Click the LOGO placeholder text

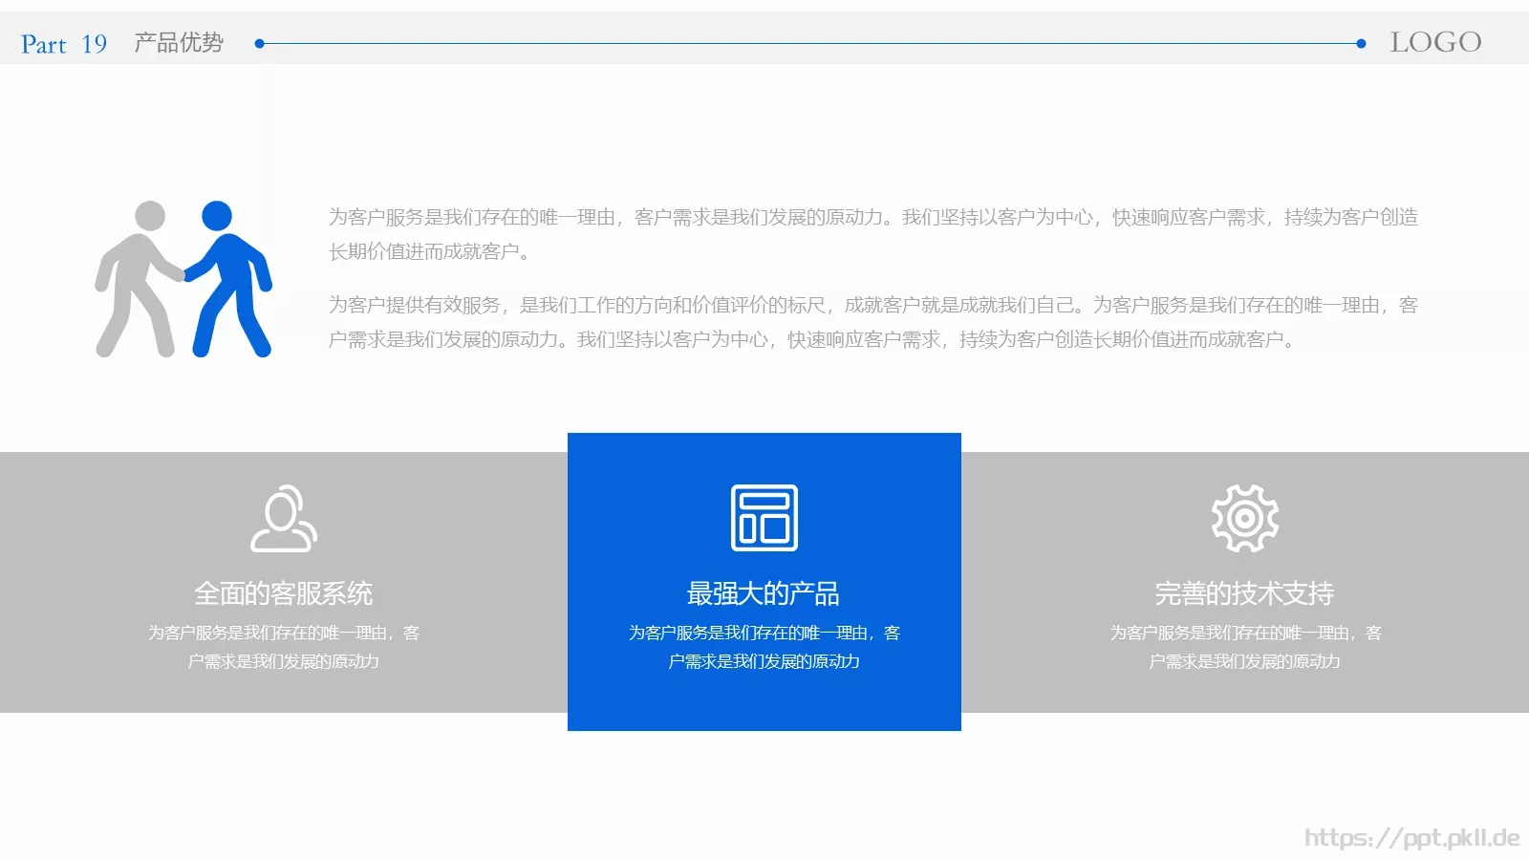(1435, 42)
